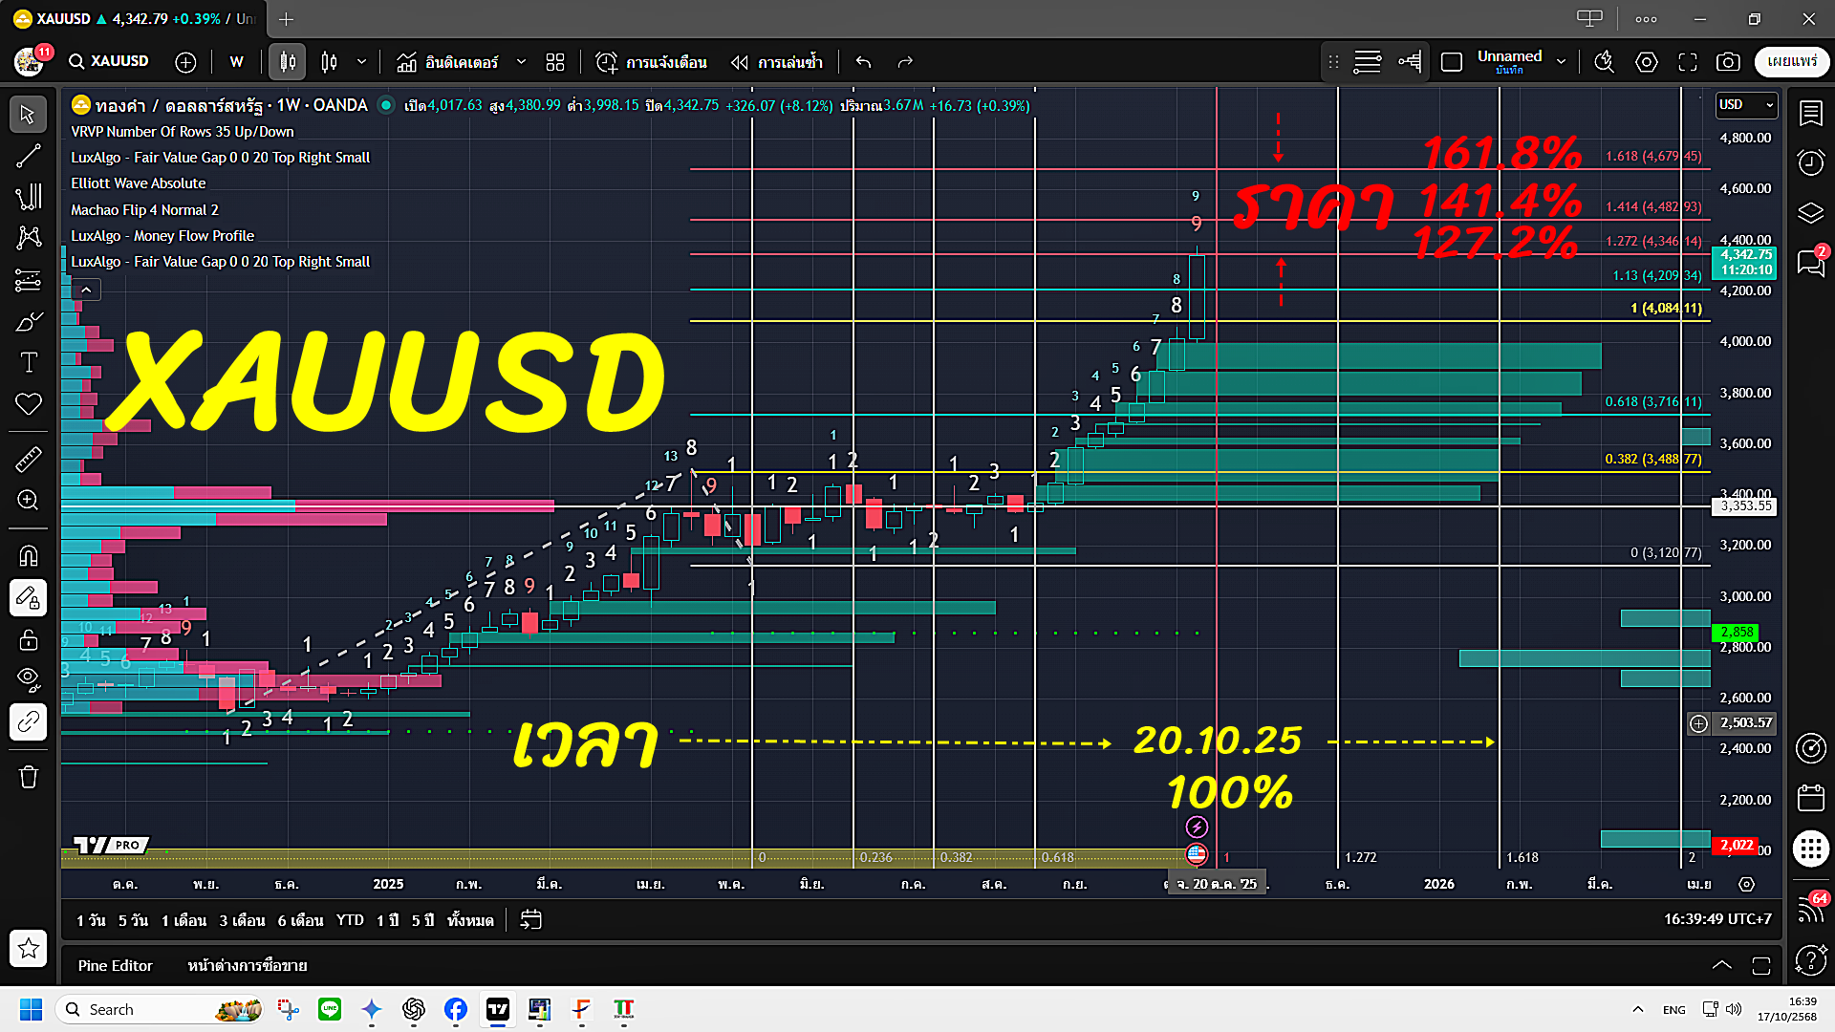This screenshot has width=1835, height=1032.
Task: Click the trash remove objects icon
Action: [x=28, y=777]
